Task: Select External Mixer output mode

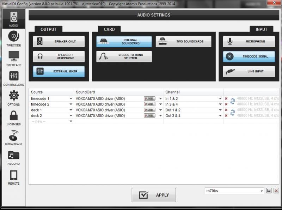Action: 59,71
